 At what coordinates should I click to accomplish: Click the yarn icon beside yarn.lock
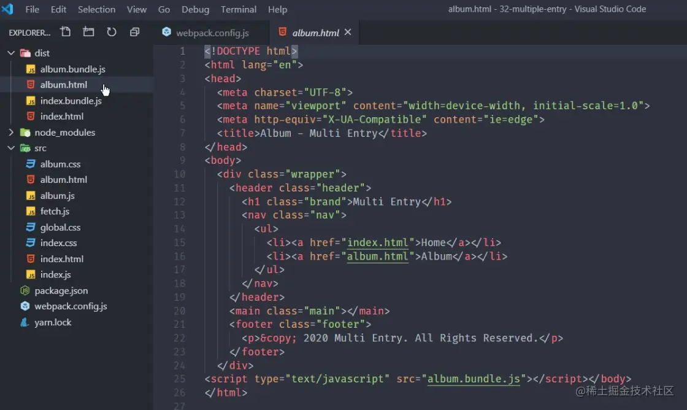(x=25, y=322)
